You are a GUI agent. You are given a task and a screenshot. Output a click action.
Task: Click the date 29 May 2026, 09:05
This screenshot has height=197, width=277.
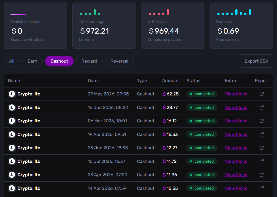click(108, 94)
